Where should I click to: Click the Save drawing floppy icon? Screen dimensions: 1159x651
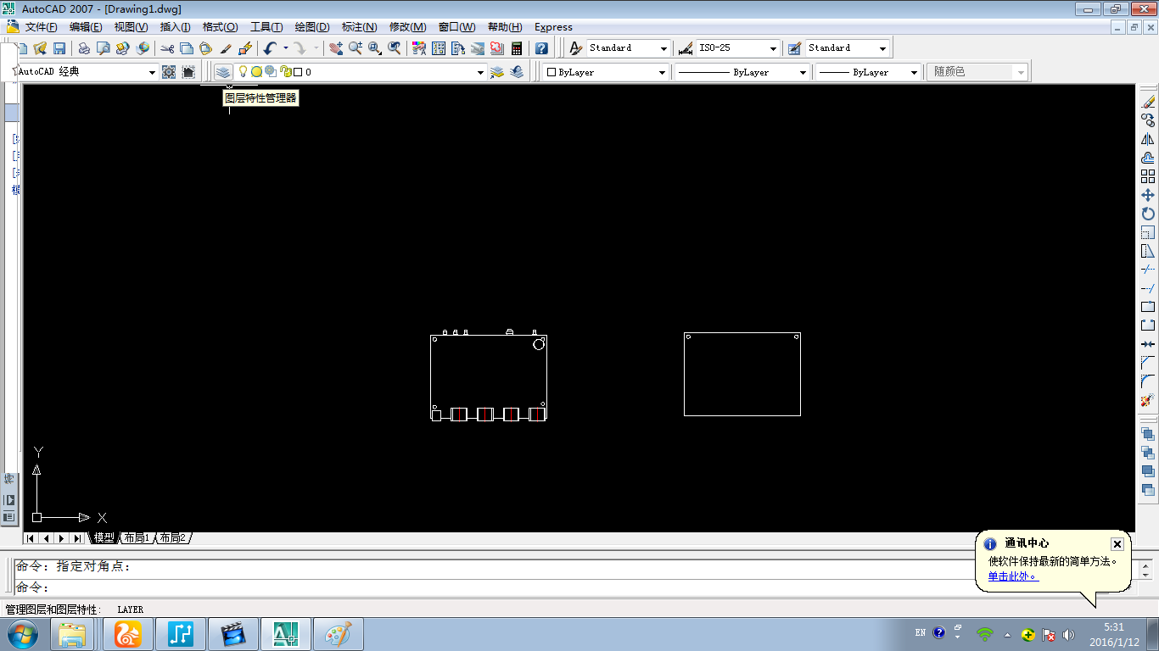59,48
